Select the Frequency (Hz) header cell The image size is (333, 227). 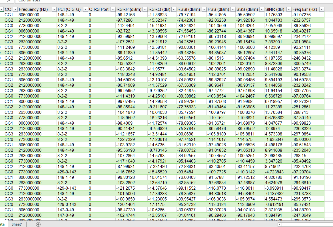(37, 9)
